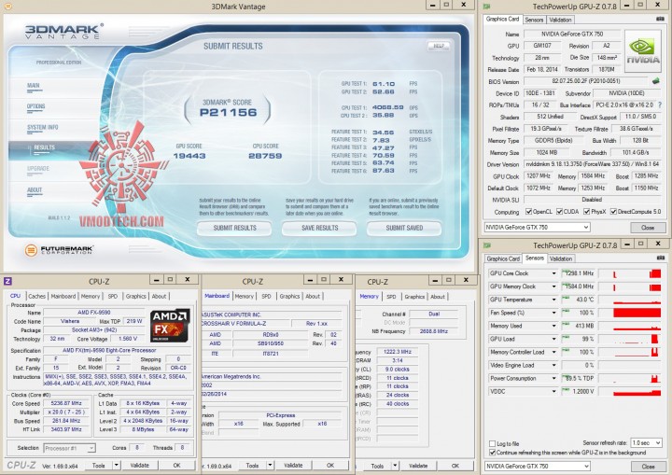672x475 pixels.
Task: Click the BIOS save chip icon in GPU-Z
Action: pos(655,81)
